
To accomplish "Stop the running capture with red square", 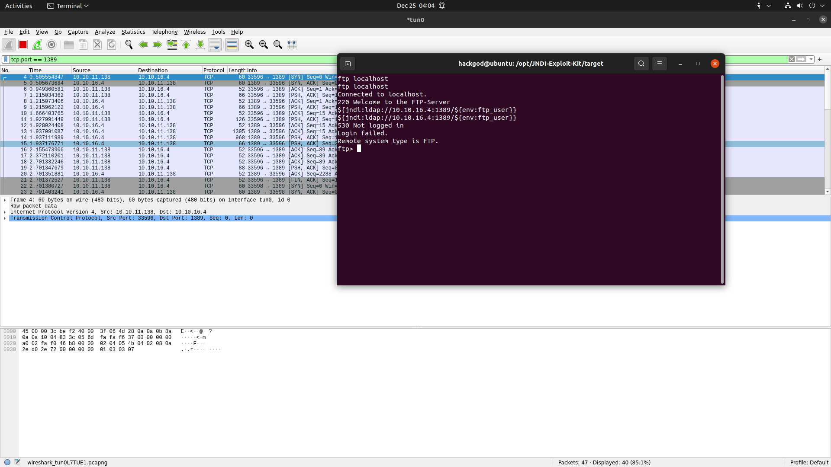I will pyautogui.click(x=23, y=45).
